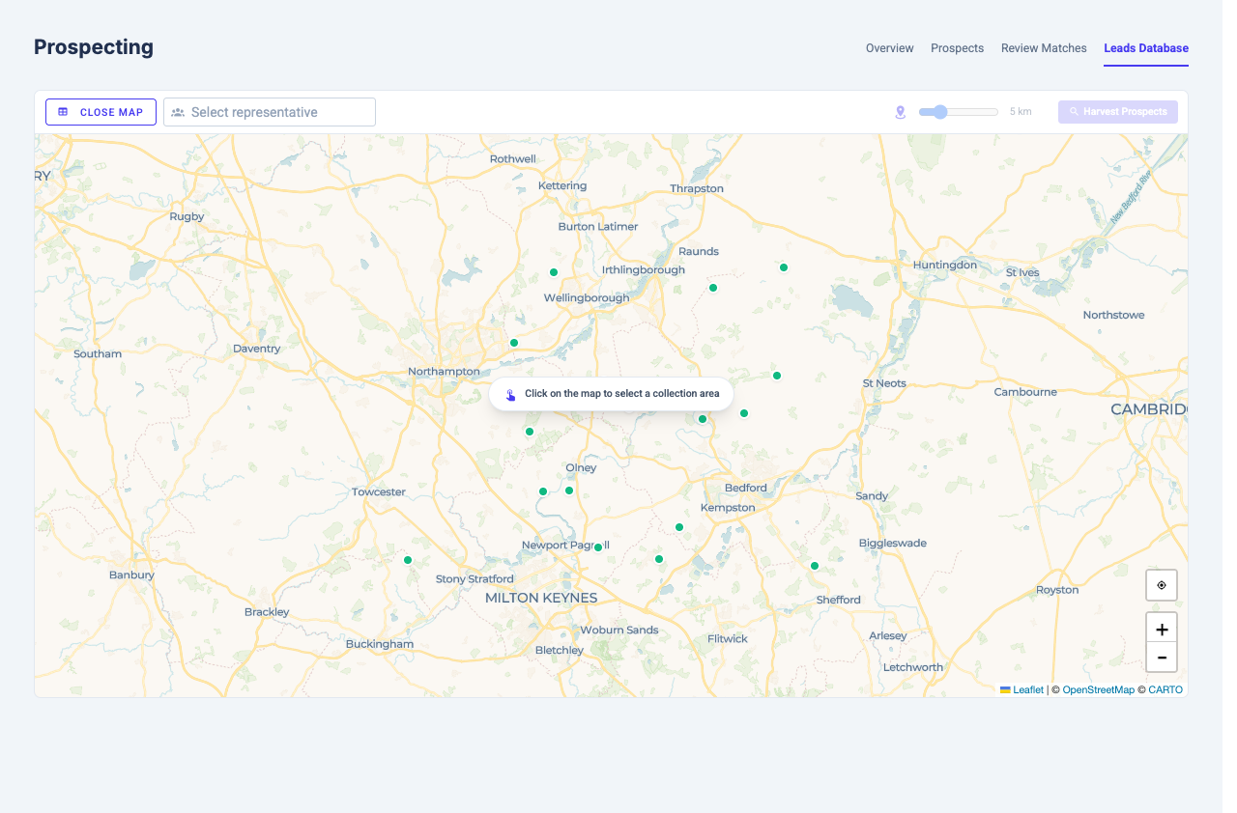The image size is (1237, 813).
Task: Click the Bedford label on map
Action: pyautogui.click(x=746, y=488)
